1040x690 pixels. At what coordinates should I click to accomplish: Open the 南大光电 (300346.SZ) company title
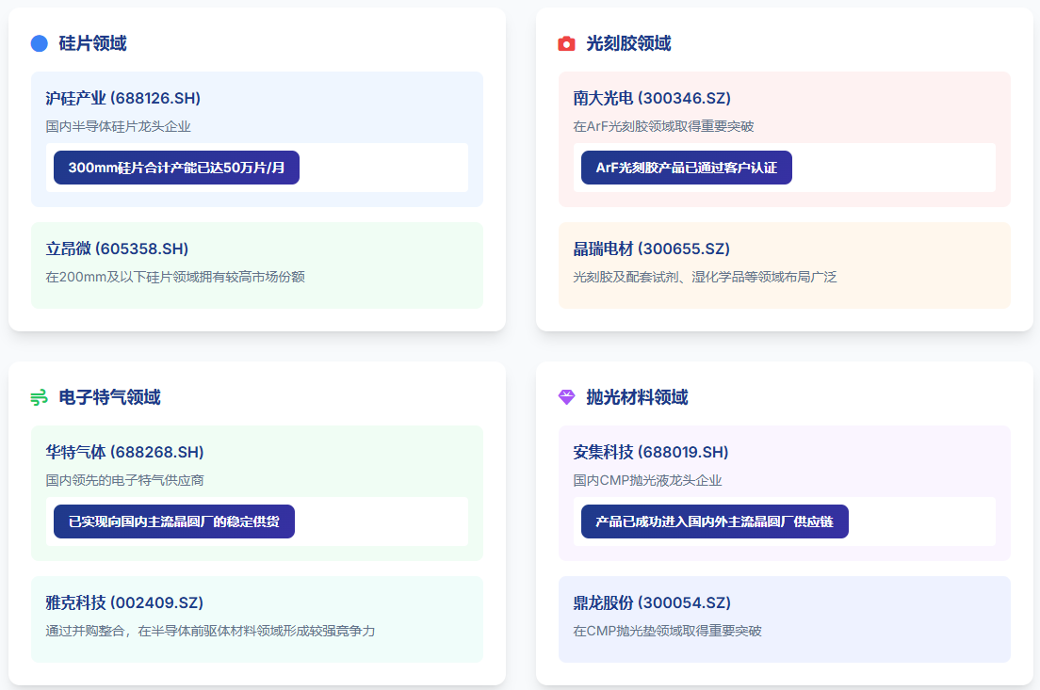coord(652,98)
